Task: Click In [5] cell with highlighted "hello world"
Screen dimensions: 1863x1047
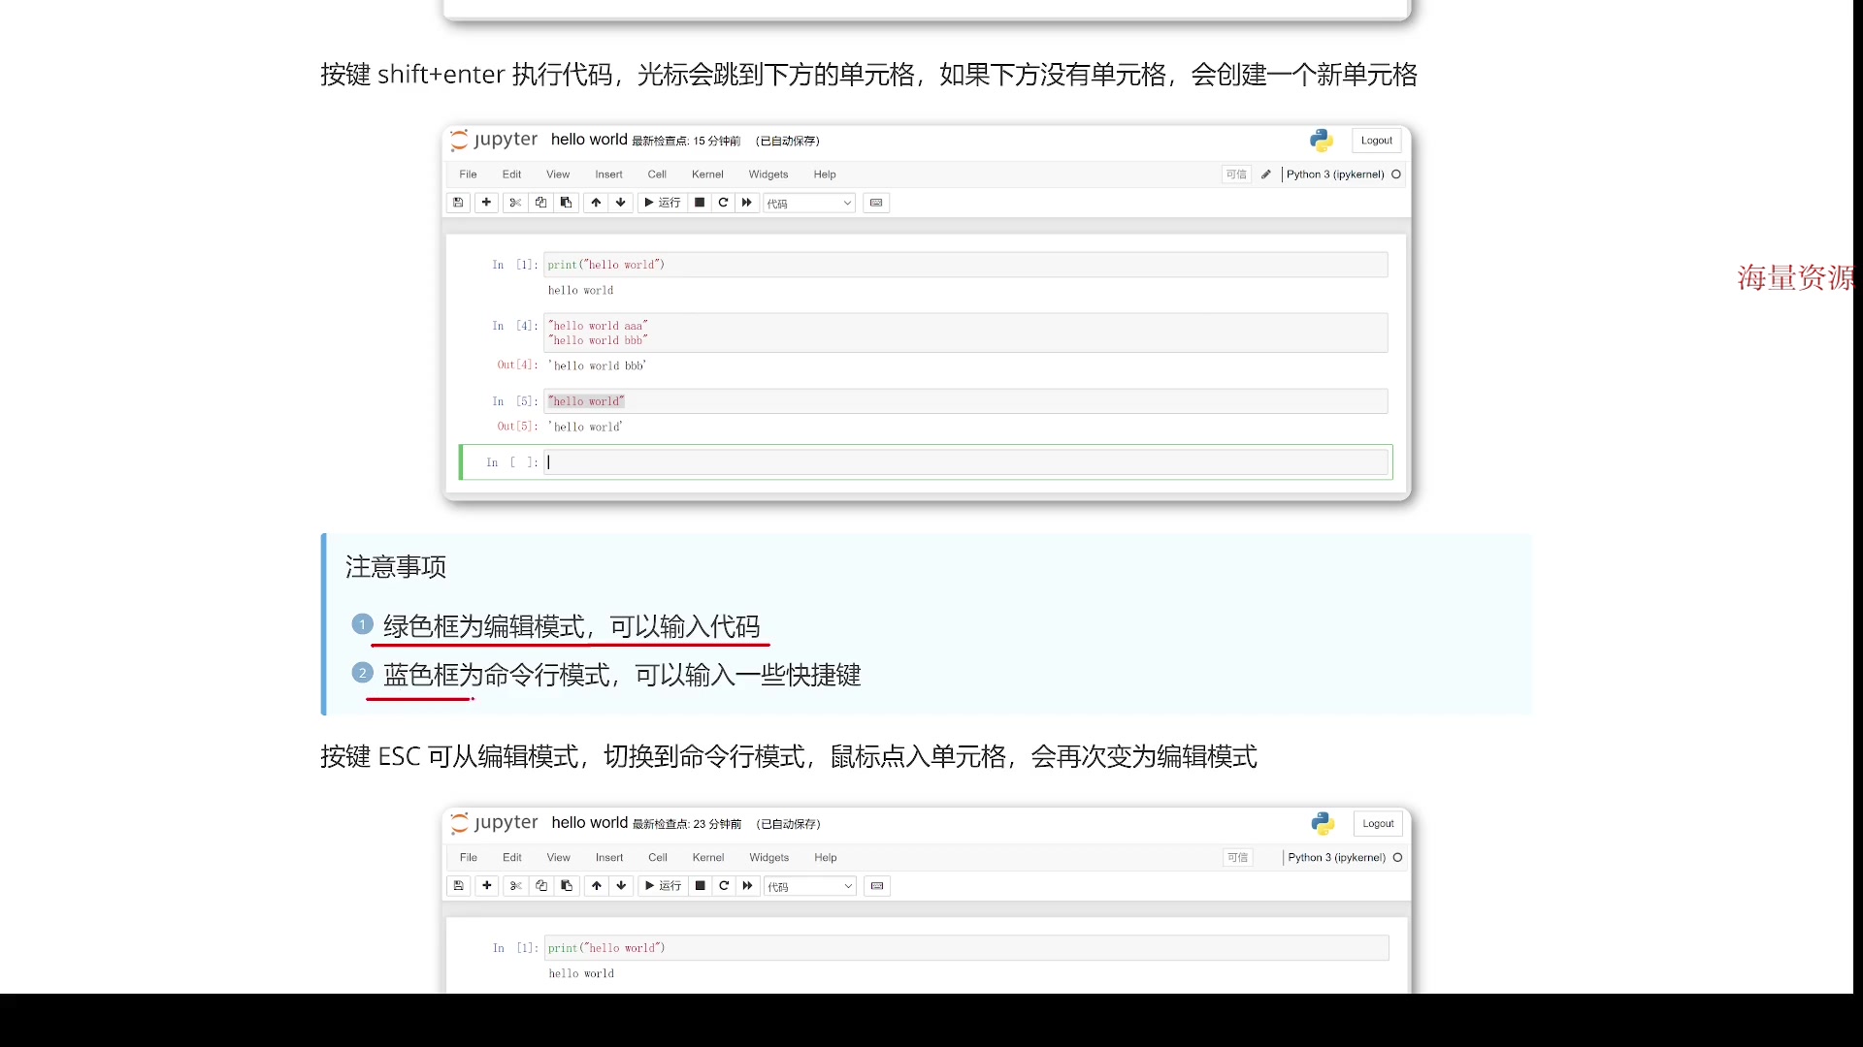Action: (965, 401)
